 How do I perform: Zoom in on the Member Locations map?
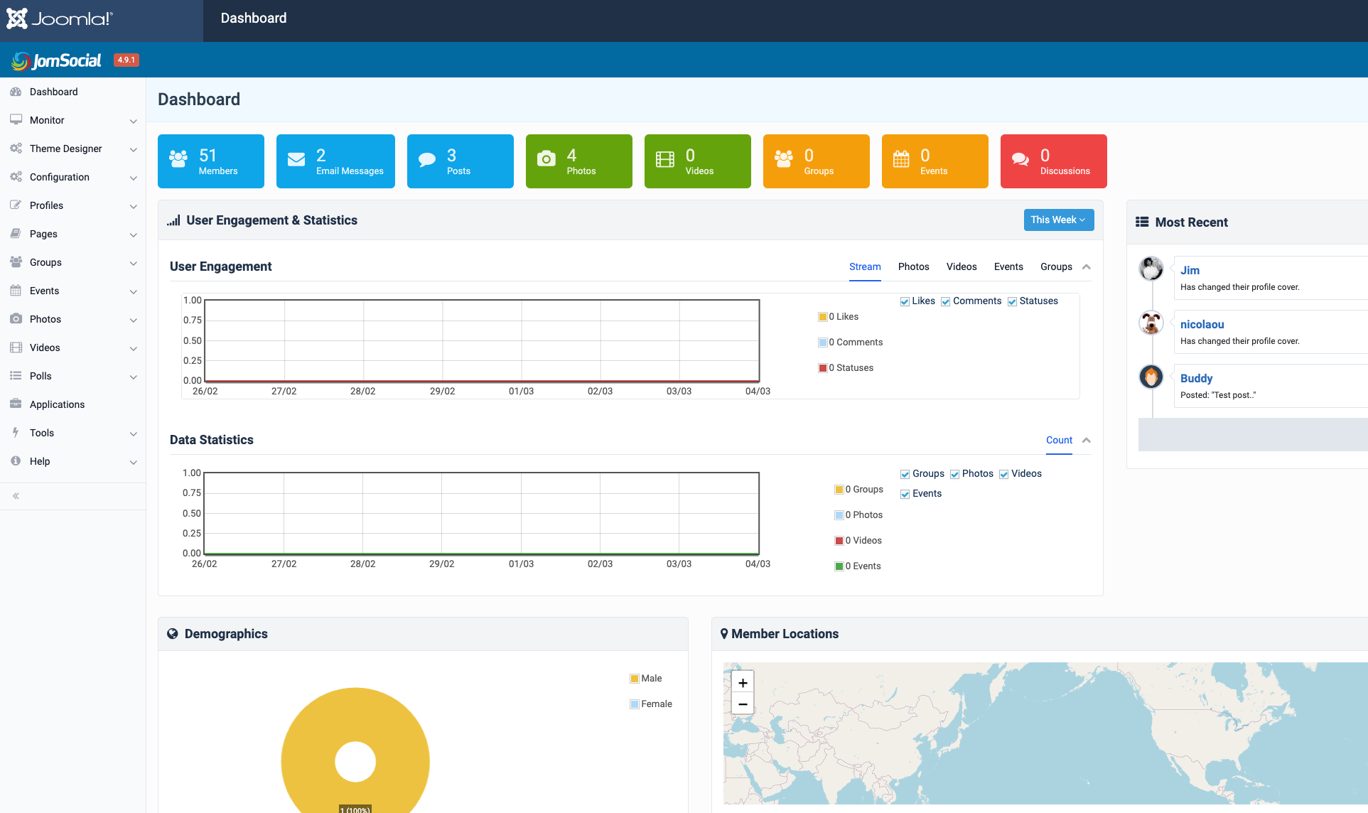tap(743, 682)
